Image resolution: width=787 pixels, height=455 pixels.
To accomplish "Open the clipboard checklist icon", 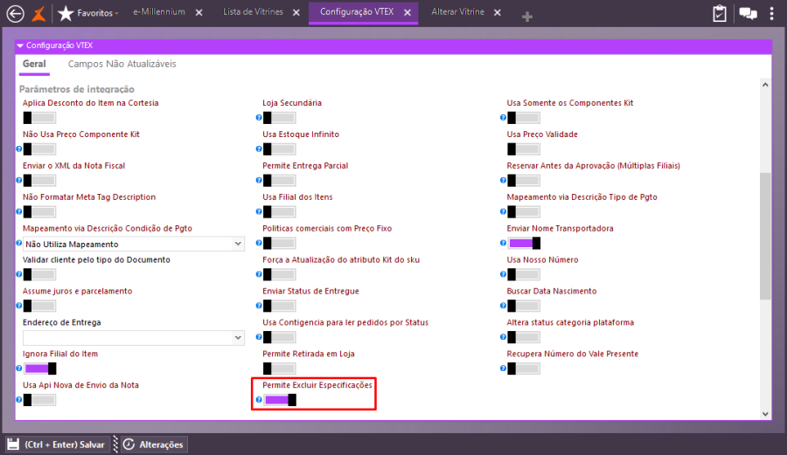I will (720, 13).
